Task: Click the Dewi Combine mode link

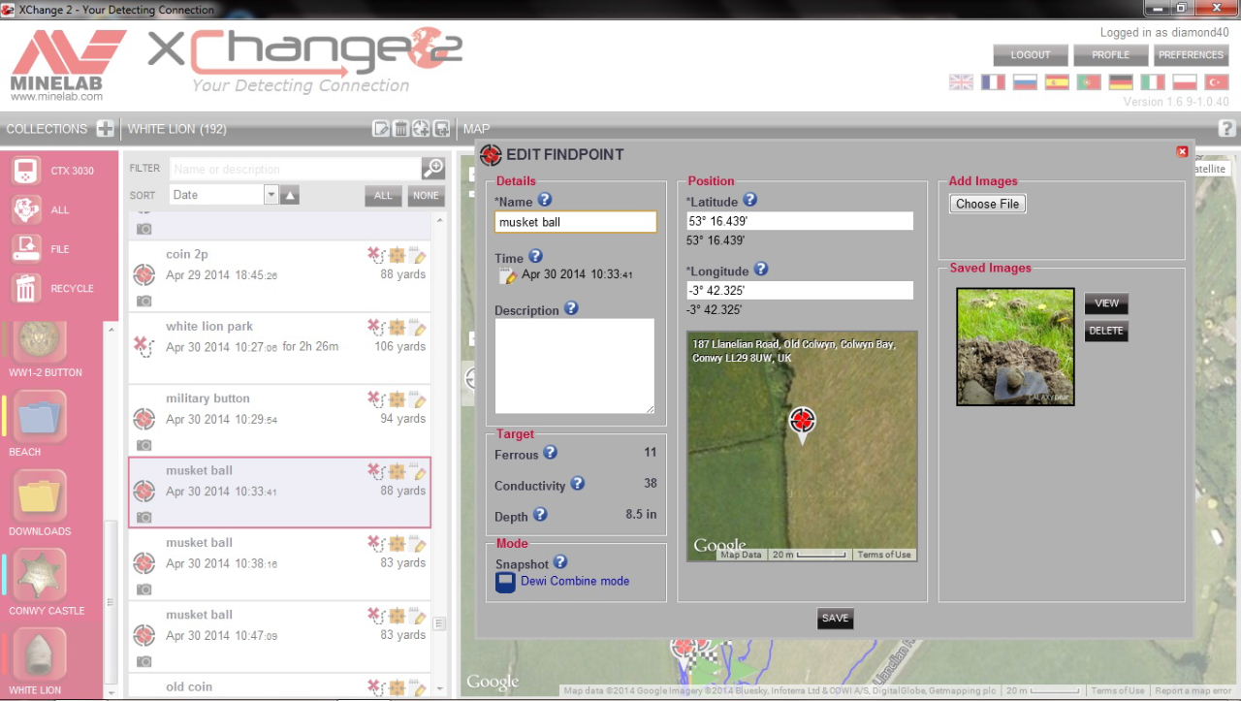Action: [575, 581]
